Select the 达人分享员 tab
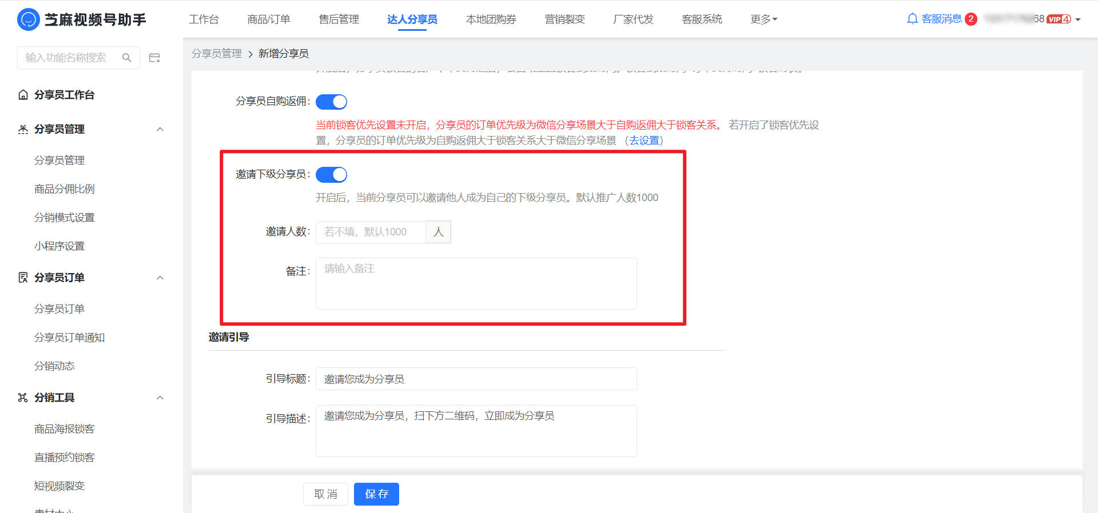The width and height of the screenshot is (1098, 513). [x=412, y=19]
